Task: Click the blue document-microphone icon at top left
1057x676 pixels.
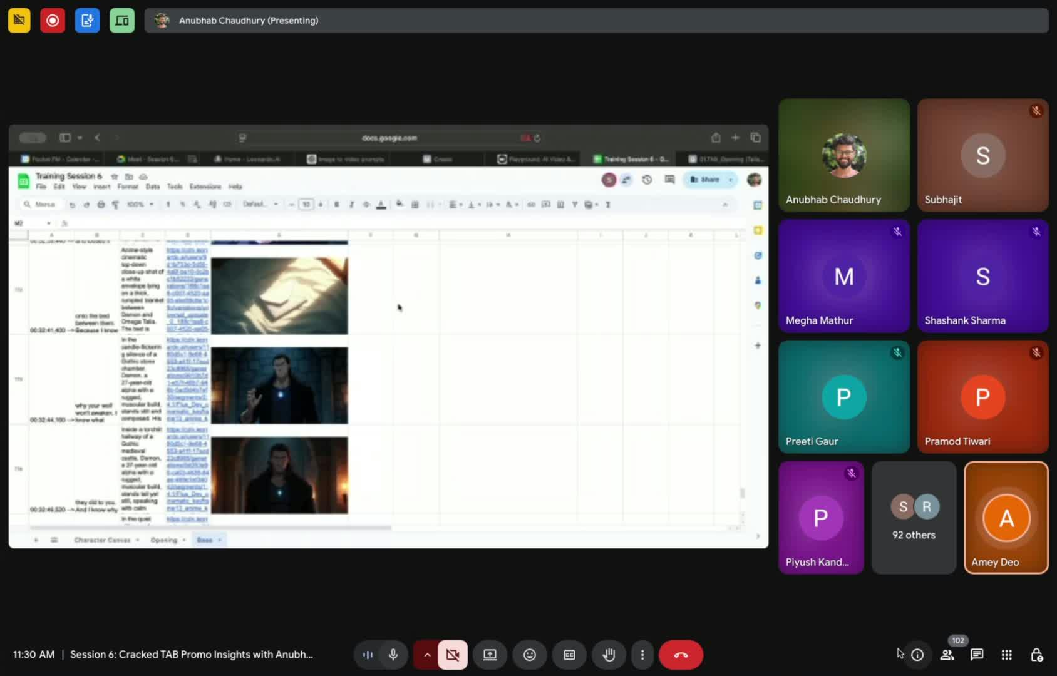Action: (87, 21)
